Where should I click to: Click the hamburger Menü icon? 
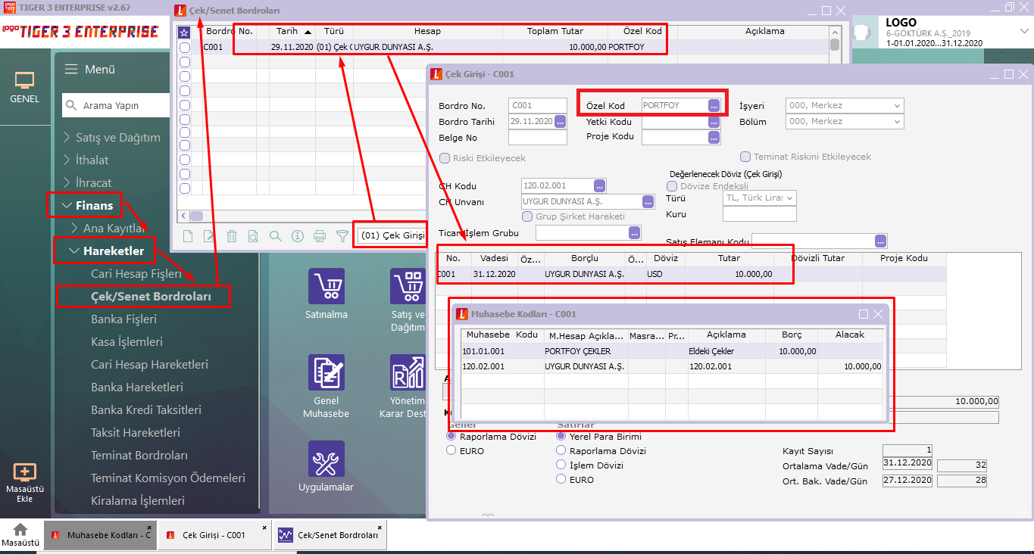click(x=71, y=69)
